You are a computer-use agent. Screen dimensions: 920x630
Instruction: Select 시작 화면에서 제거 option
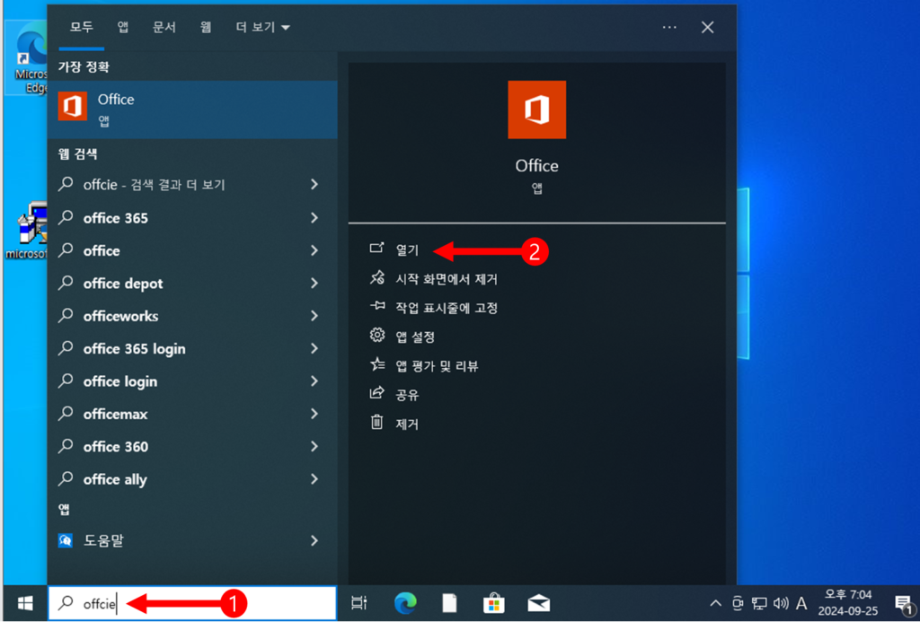coord(446,279)
